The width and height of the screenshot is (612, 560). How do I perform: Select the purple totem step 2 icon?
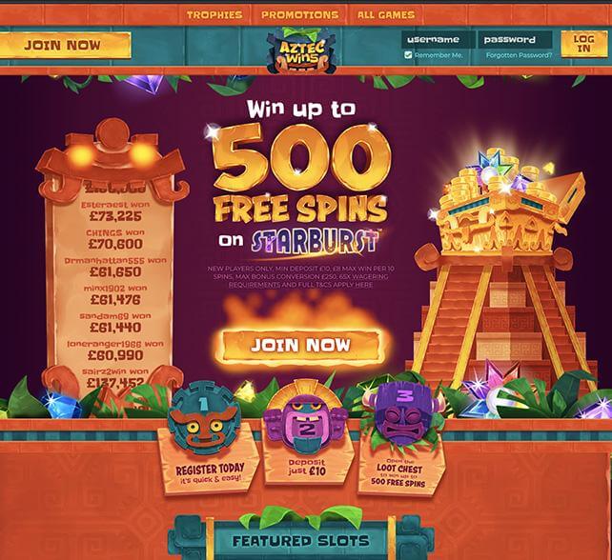(306, 420)
